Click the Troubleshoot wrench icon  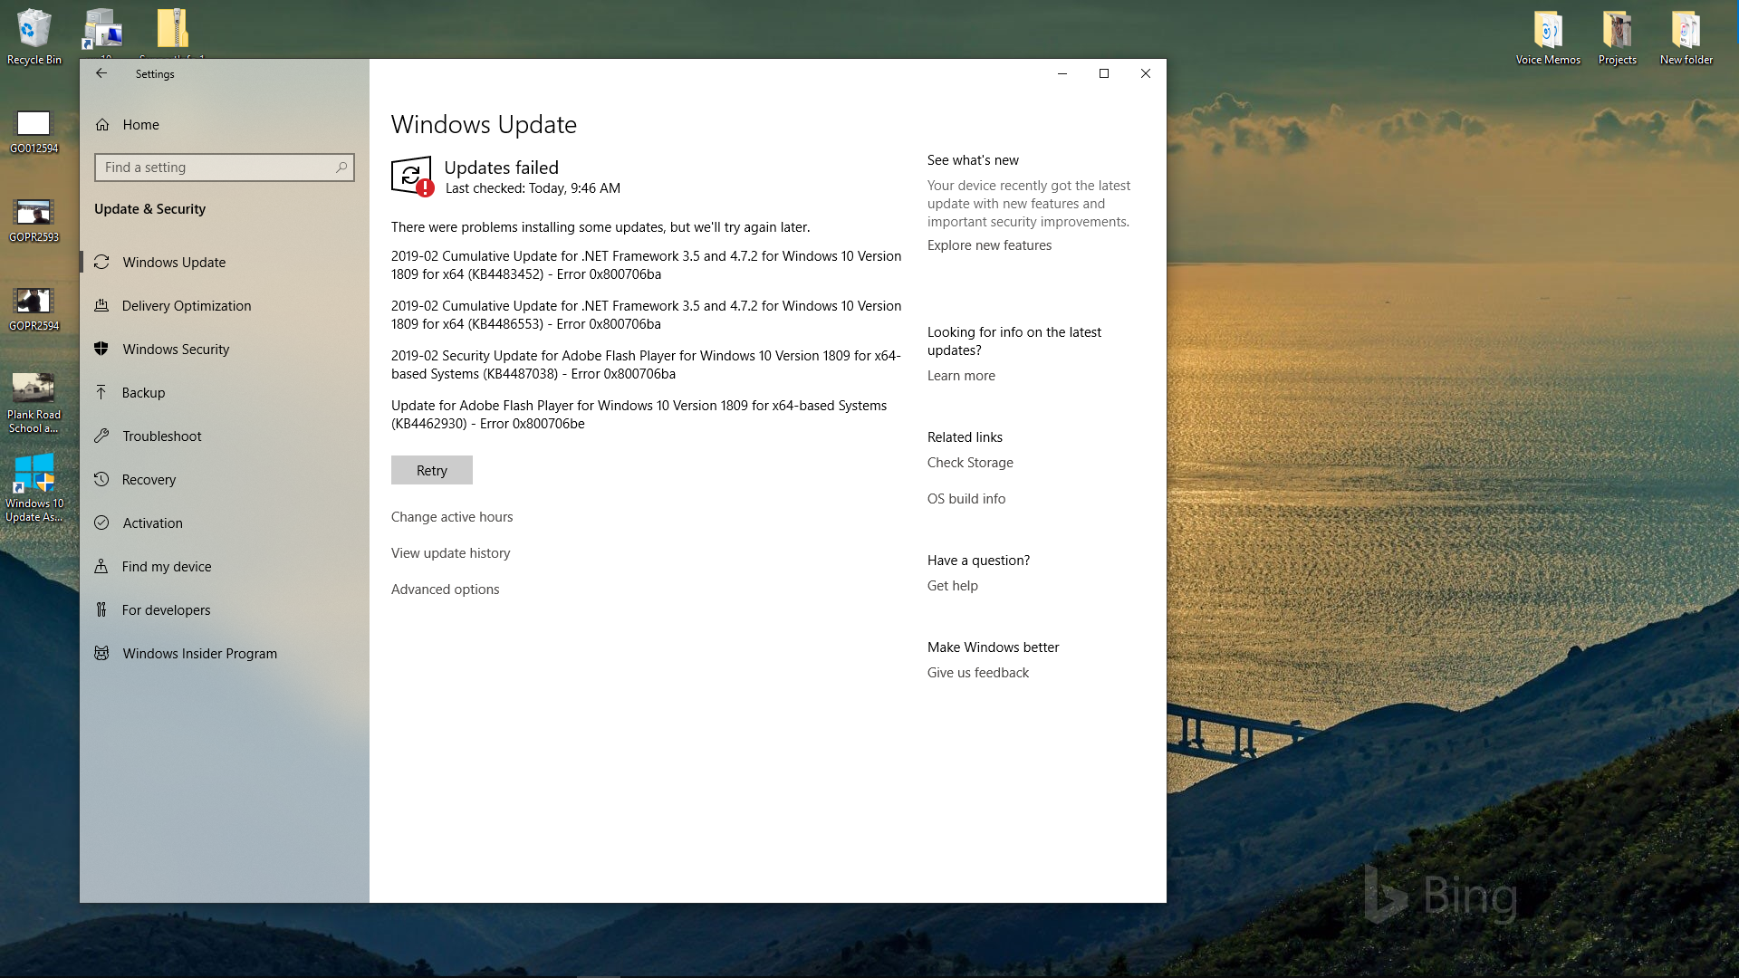(x=101, y=436)
